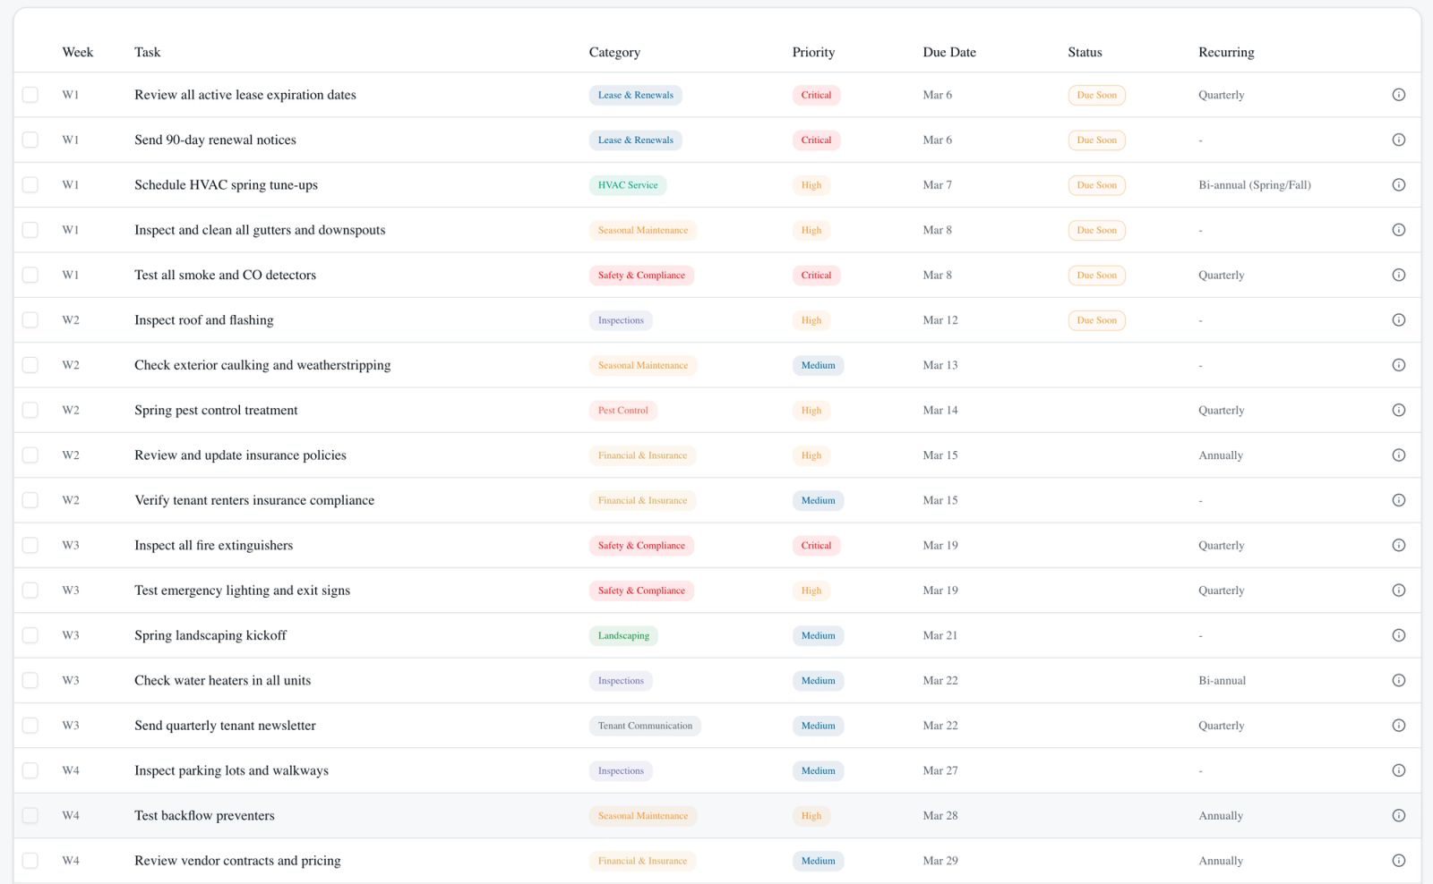The width and height of the screenshot is (1433, 884).
Task: Select checkbox for Review vendor contracts and pricing
Action: (30, 861)
